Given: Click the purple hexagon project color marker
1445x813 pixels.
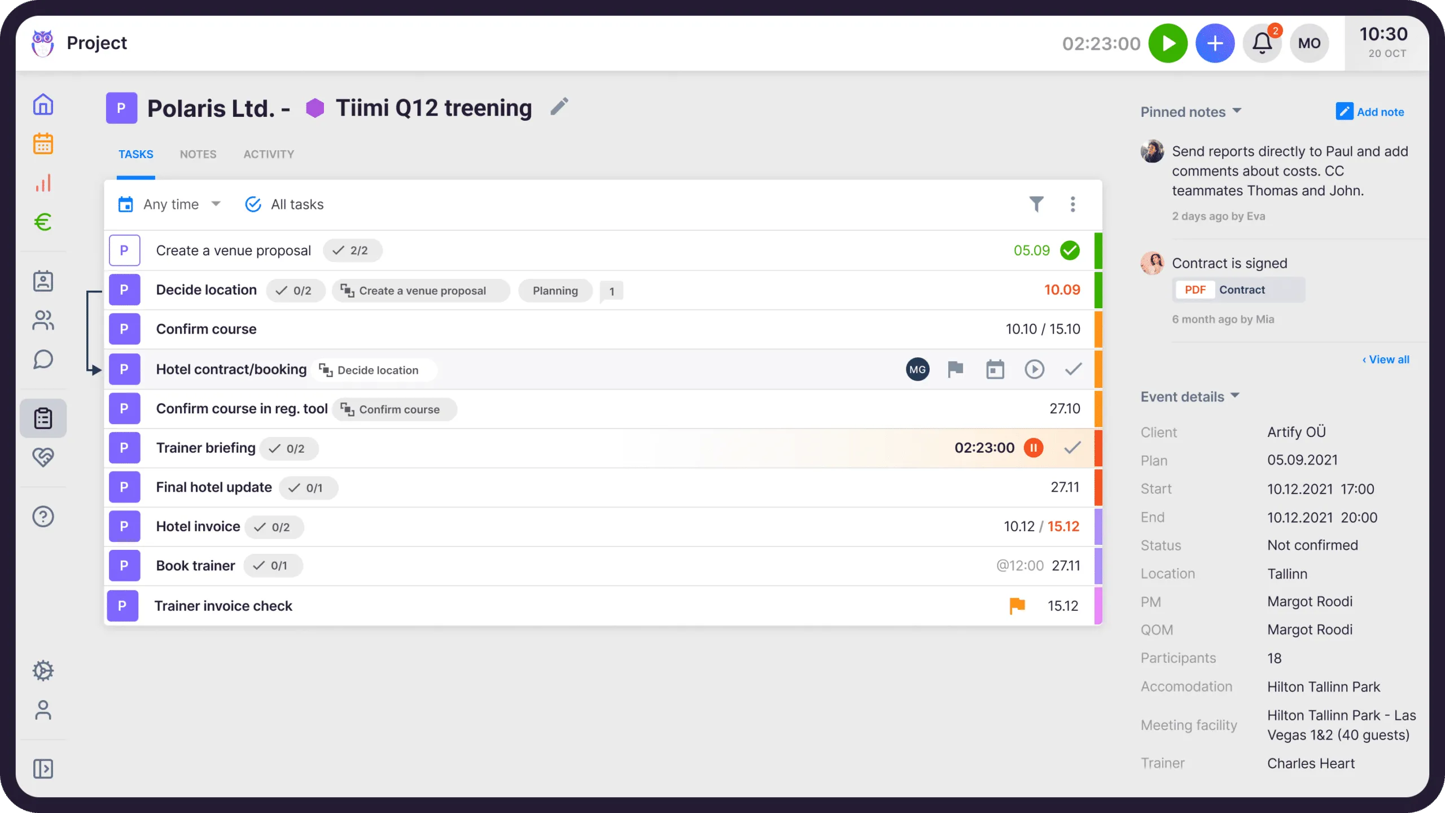Looking at the screenshot, I should click(315, 108).
